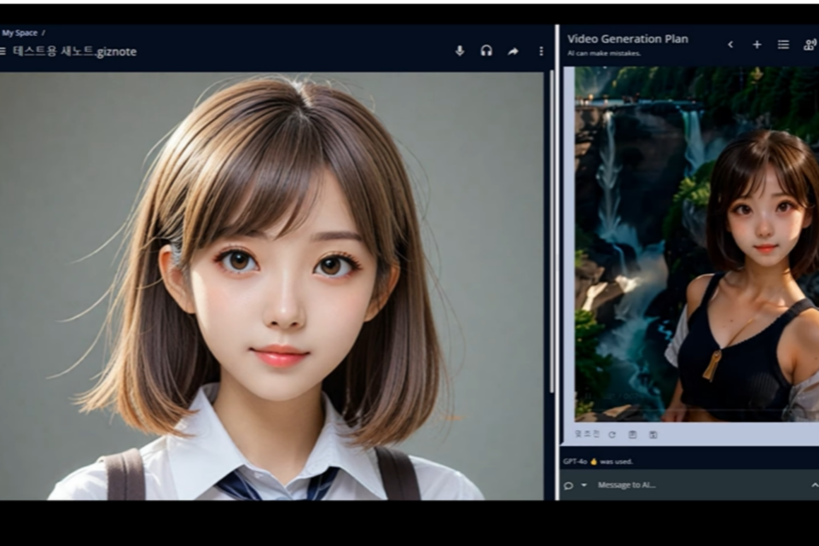Click the microphone icon in note header
Image resolution: width=819 pixels, height=546 pixels.
click(x=460, y=51)
